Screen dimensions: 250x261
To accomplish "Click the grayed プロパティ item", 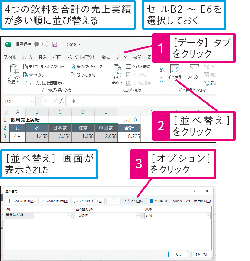I will pyautogui.click(x=136, y=75).
